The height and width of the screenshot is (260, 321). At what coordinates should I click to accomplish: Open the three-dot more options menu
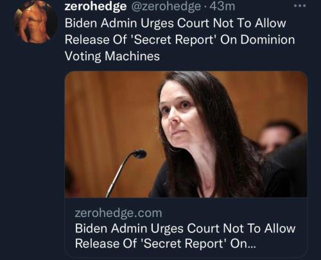300,6
